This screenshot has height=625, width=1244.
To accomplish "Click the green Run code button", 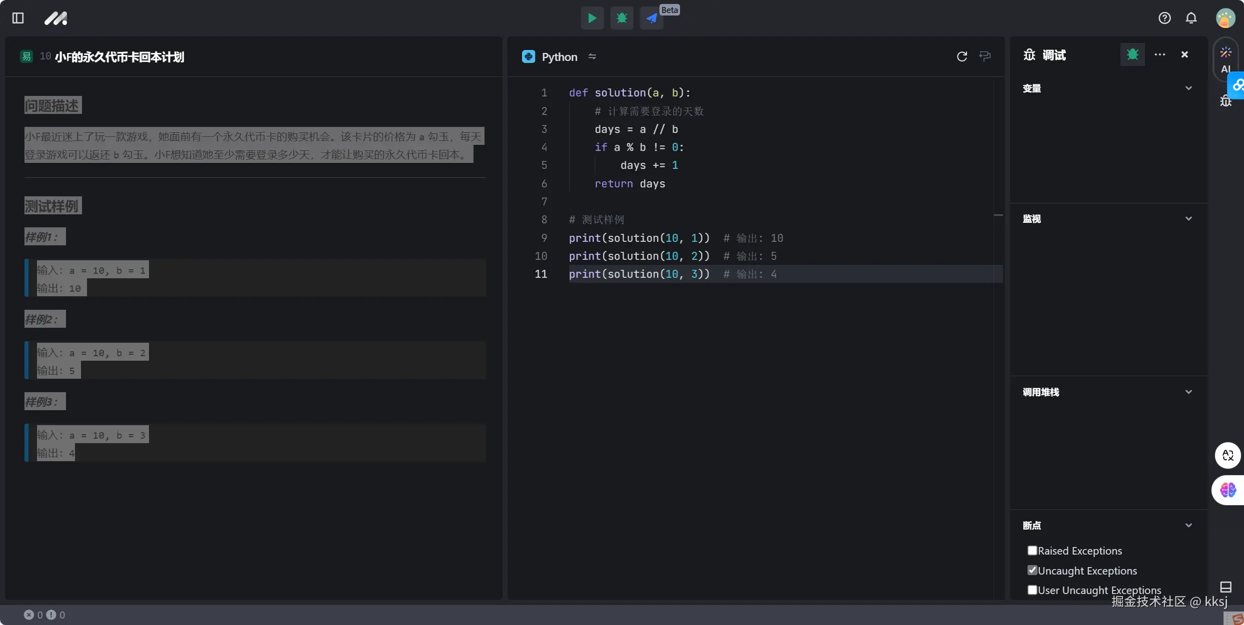I will 592,18.
